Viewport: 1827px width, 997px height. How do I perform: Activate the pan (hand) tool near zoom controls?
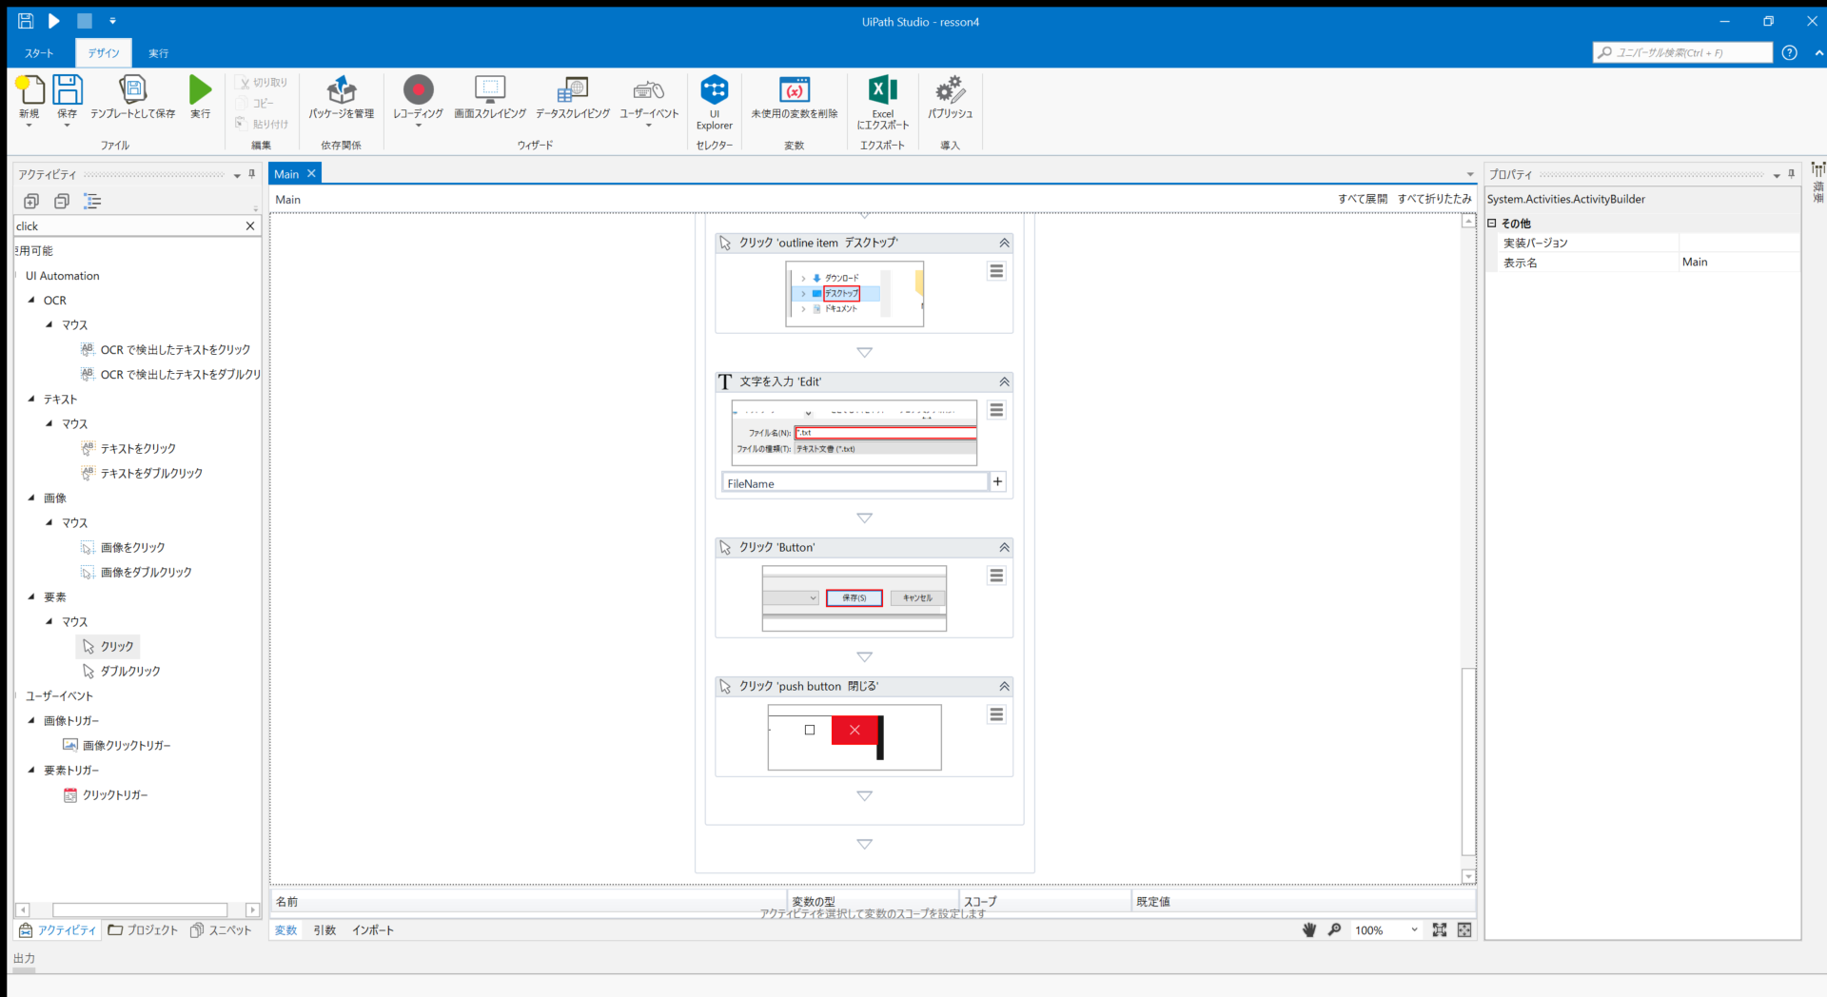1309,930
